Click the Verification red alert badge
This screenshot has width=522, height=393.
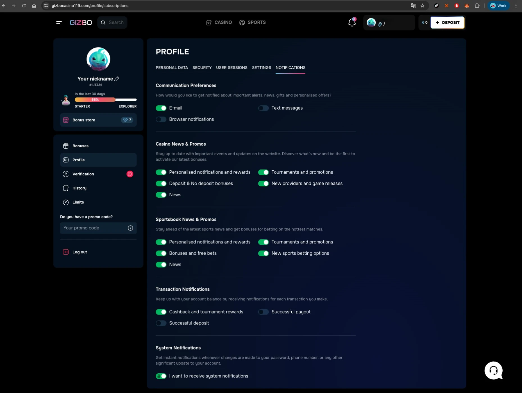click(x=130, y=174)
